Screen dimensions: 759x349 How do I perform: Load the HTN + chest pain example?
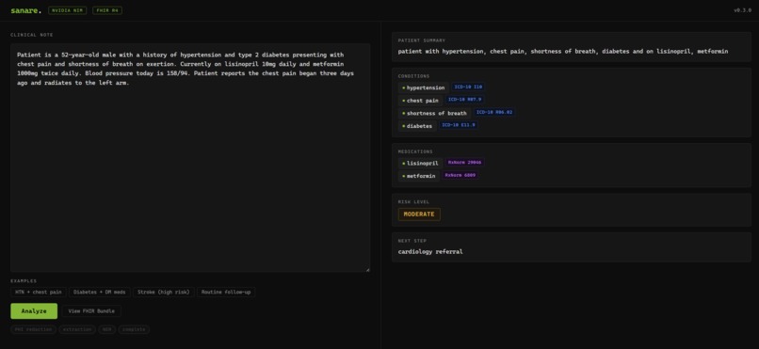39,293
